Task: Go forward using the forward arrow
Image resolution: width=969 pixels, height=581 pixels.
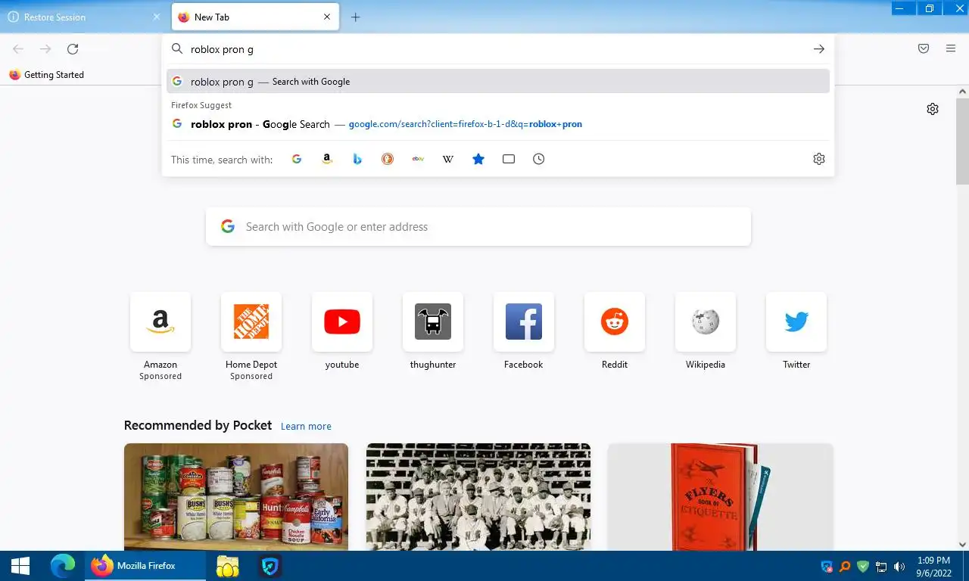Action: 45,49
